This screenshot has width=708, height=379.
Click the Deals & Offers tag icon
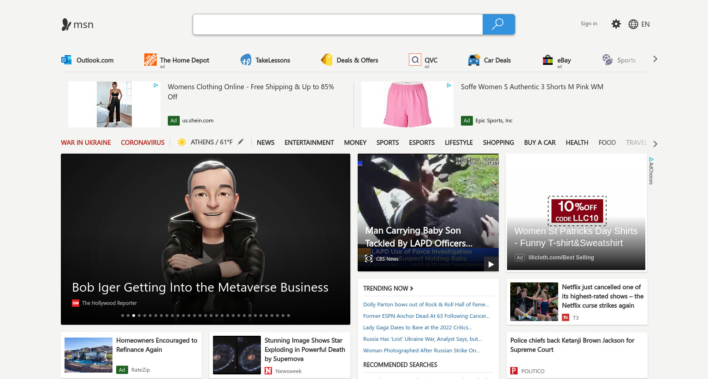coord(327,59)
